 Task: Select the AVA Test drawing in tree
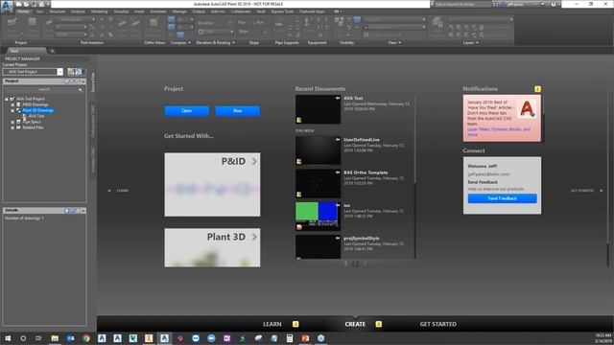pos(36,116)
